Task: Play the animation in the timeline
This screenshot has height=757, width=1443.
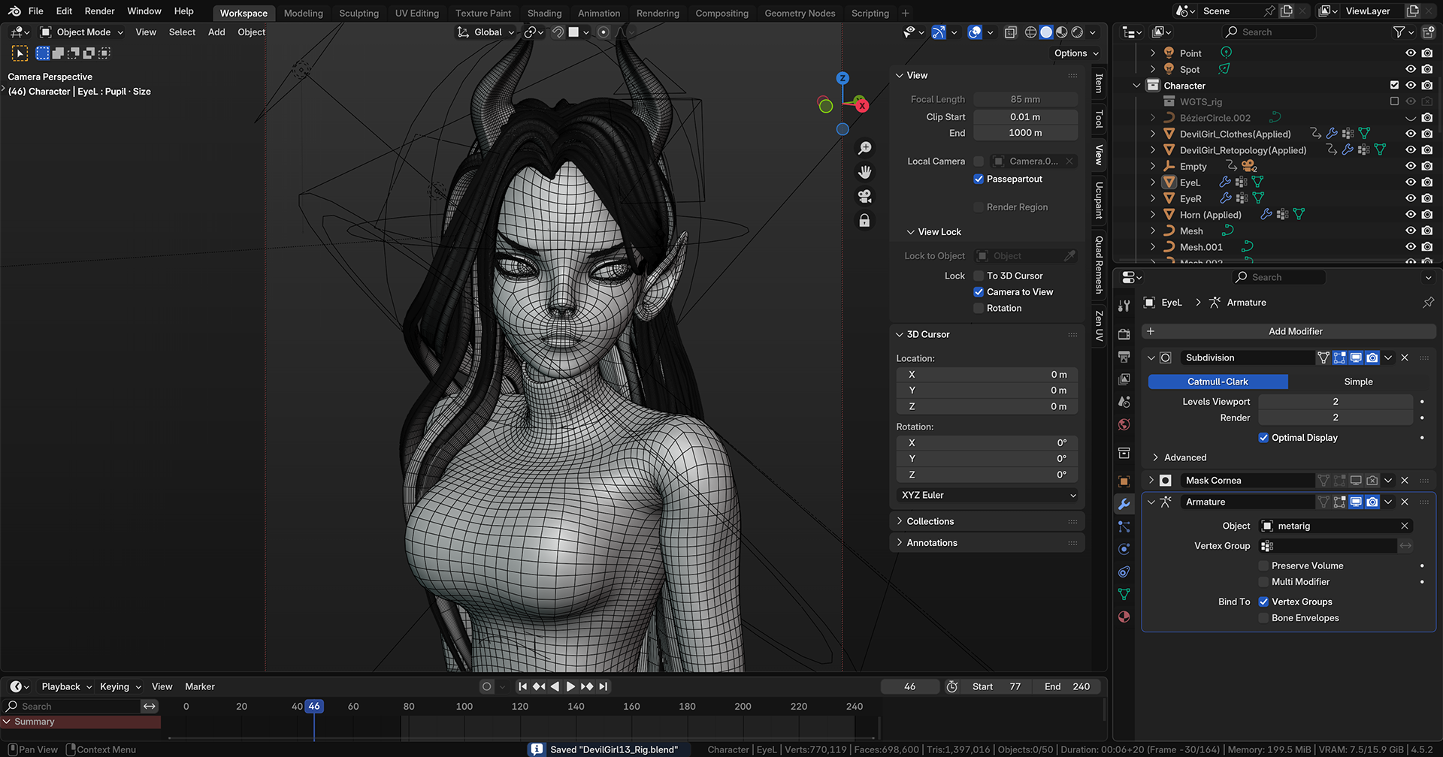Action: [x=570, y=686]
